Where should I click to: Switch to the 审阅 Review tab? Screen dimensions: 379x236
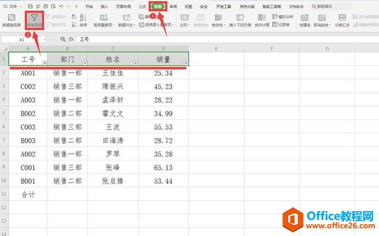[173, 7]
